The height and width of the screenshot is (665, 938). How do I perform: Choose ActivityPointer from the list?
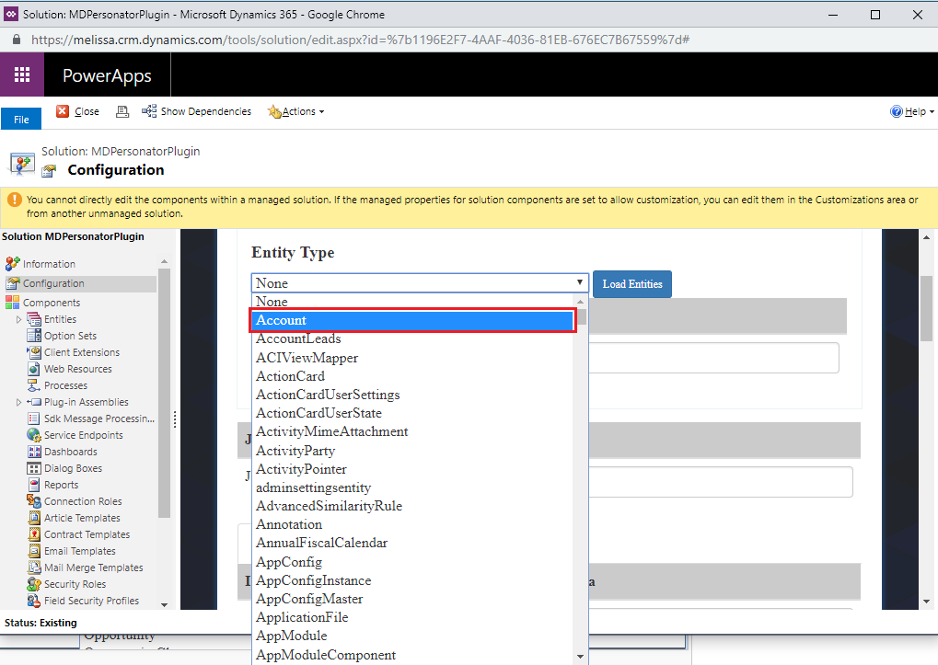click(x=412, y=469)
